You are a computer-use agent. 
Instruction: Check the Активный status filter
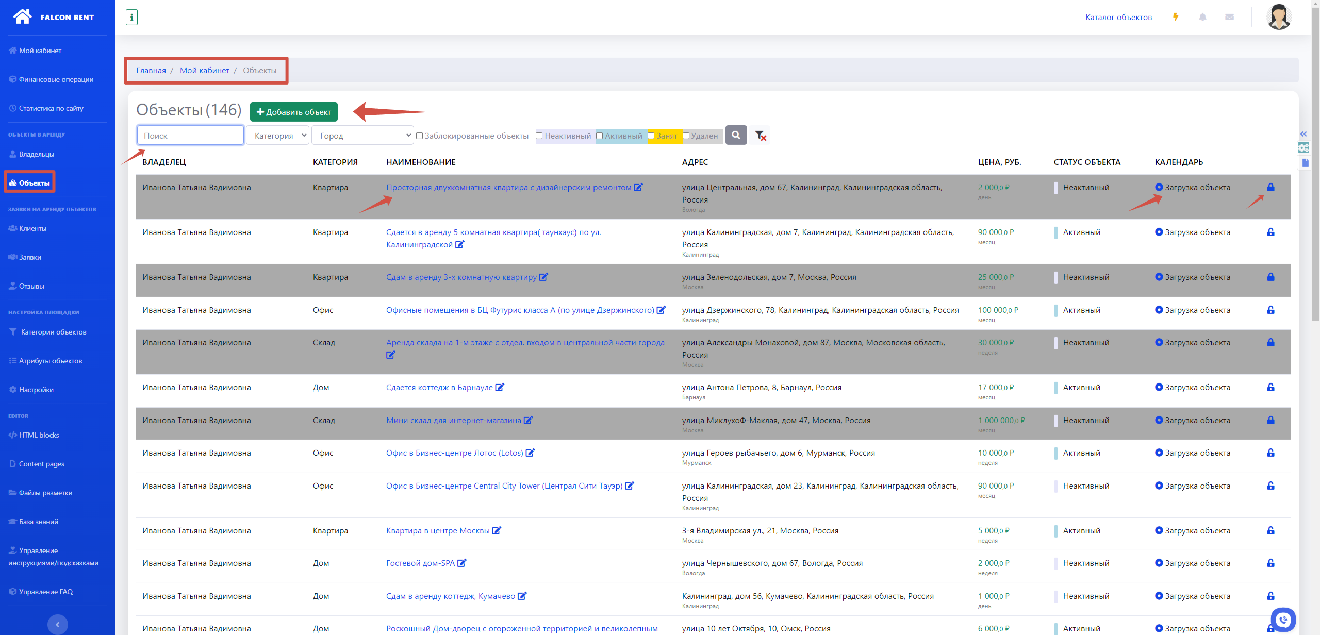(x=599, y=136)
